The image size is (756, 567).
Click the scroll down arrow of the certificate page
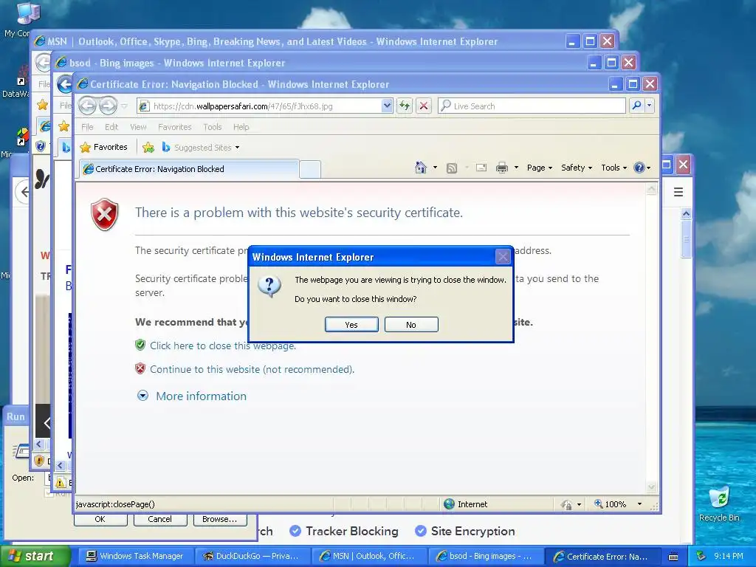[x=651, y=487]
